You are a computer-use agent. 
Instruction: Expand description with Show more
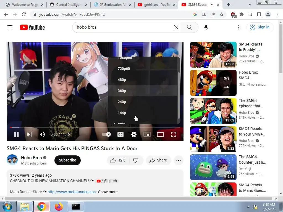108,192
